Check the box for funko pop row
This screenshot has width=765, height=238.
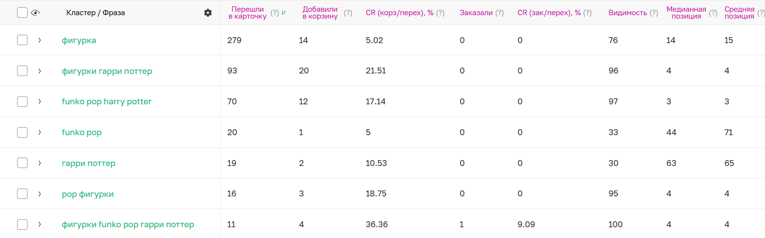coord(22,132)
